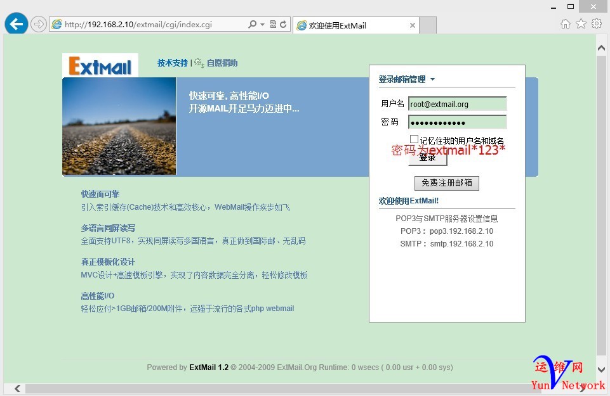This screenshot has height=396, width=610.
Task: Go to browser Home icon
Action: point(566,24)
